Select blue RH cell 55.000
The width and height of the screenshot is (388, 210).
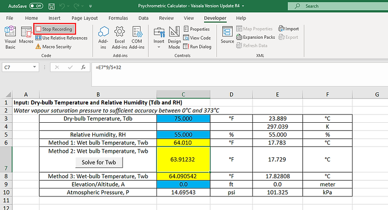click(183, 134)
